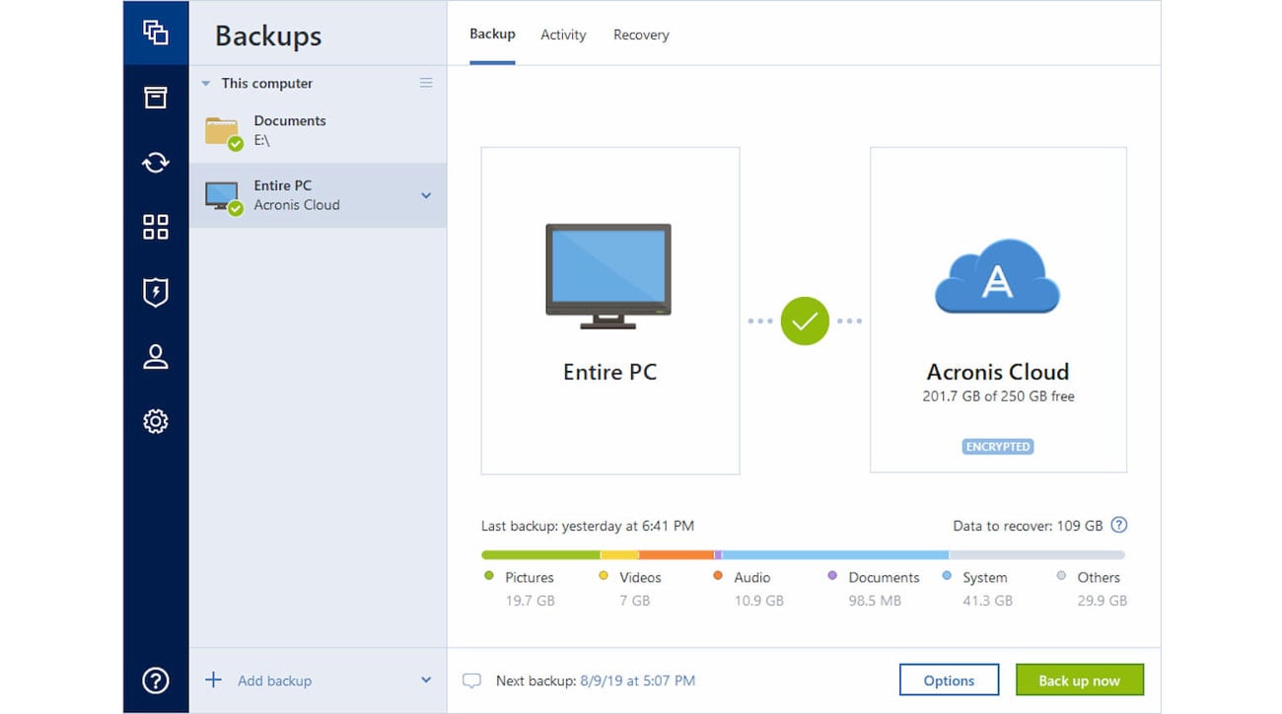1282x714 pixels.
Task: Select the Acronis Cloud destination
Action: click(x=998, y=310)
